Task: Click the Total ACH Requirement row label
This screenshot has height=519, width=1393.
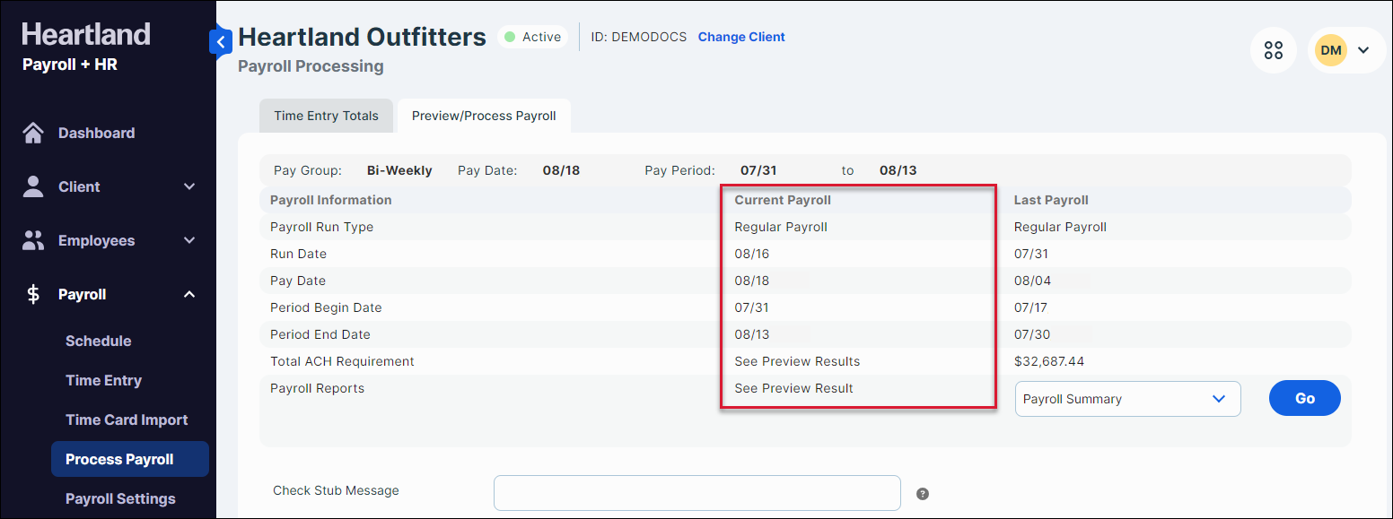Action: pyautogui.click(x=342, y=361)
